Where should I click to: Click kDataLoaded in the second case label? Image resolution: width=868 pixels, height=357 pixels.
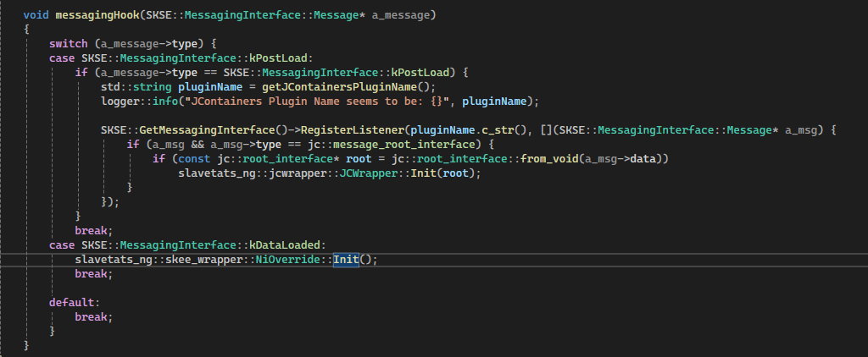[x=284, y=244]
